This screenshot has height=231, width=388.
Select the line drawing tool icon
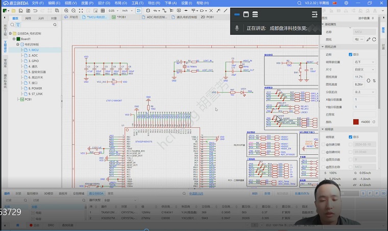(226, 11)
